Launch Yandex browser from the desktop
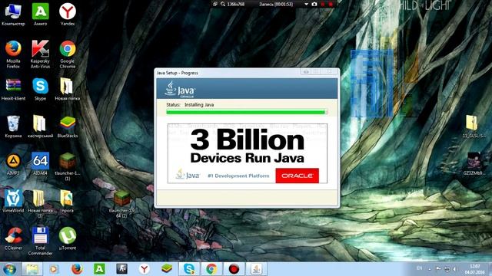Viewport: 492px width, 276px height. [68, 15]
